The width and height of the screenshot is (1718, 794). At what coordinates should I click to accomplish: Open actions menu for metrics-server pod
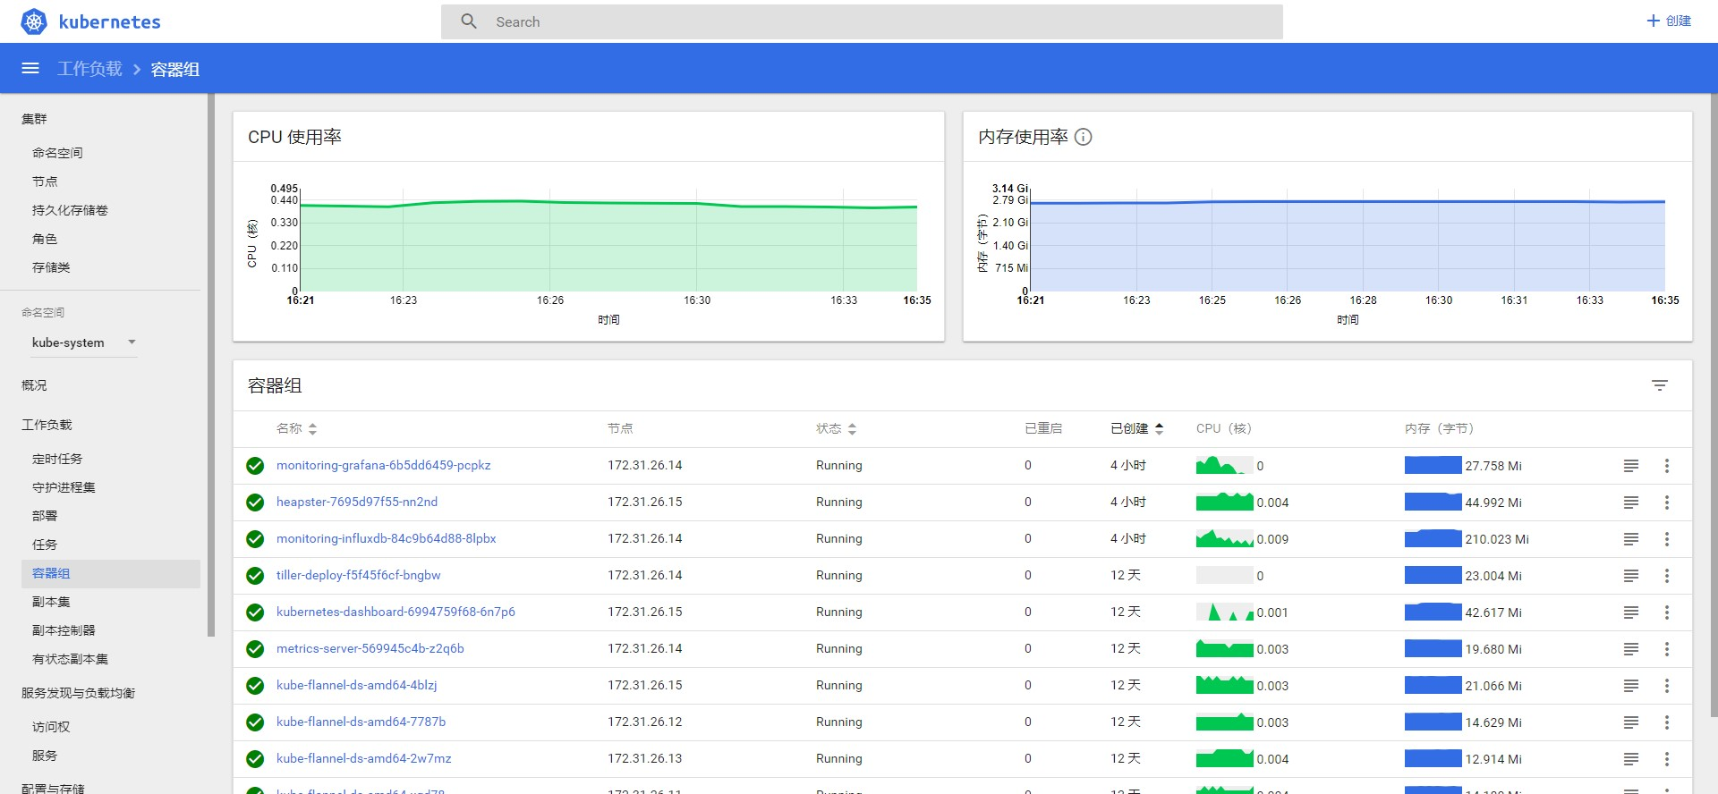point(1667,649)
